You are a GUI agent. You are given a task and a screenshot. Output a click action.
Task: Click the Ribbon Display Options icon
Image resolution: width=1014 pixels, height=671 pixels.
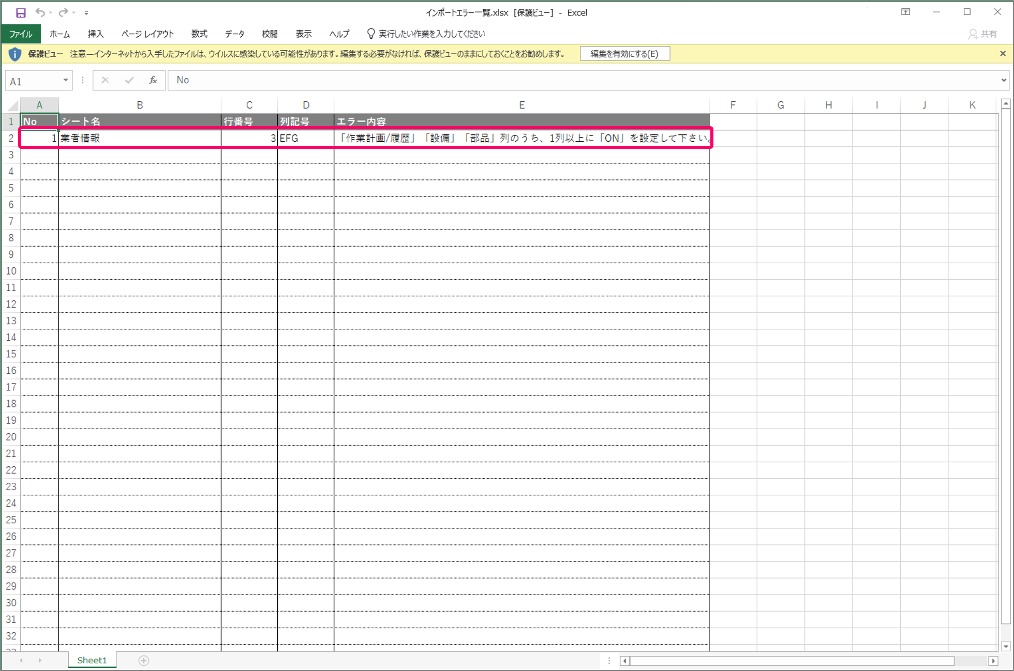[x=905, y=12]
